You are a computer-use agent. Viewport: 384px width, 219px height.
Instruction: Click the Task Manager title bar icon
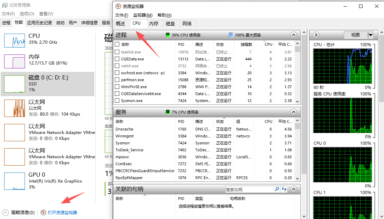click(x=5, y=5)
